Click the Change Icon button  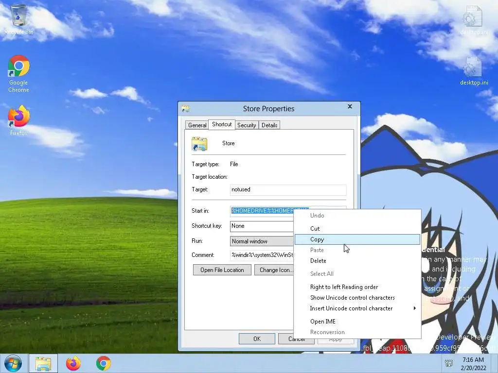tap(274, 270)
